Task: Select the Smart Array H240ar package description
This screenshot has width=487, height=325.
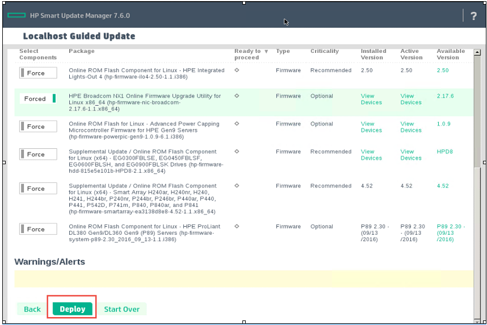Action: pyautogui.click(x=142, y=198)
